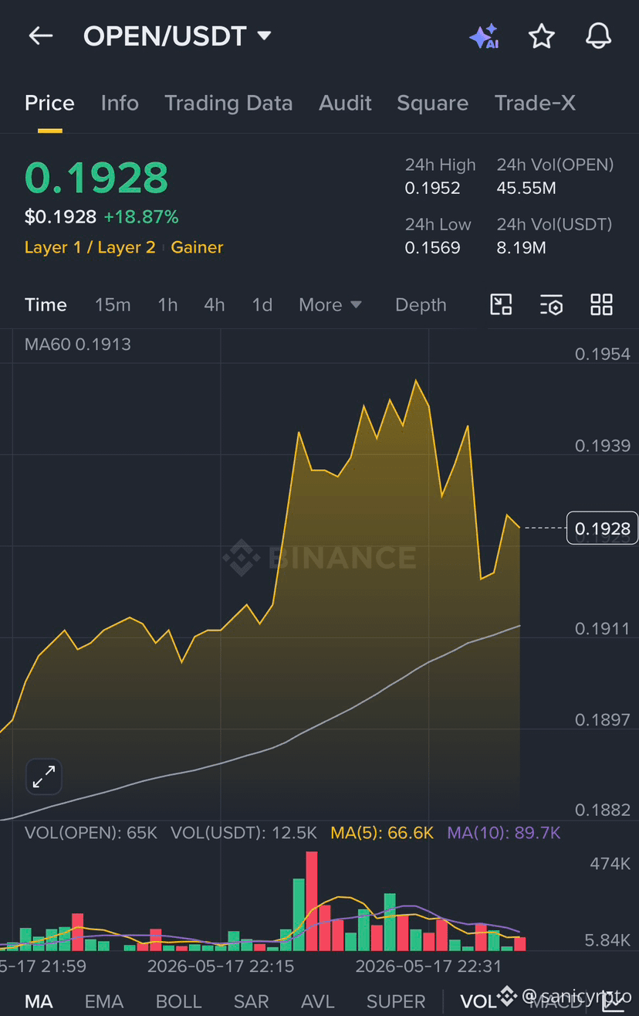
Task: Enable the SAR indicator
Action: pos(251,1002)
